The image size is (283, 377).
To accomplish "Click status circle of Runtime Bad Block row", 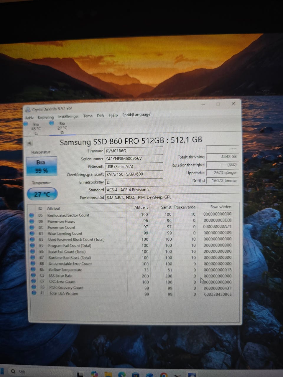I will 33,257.
